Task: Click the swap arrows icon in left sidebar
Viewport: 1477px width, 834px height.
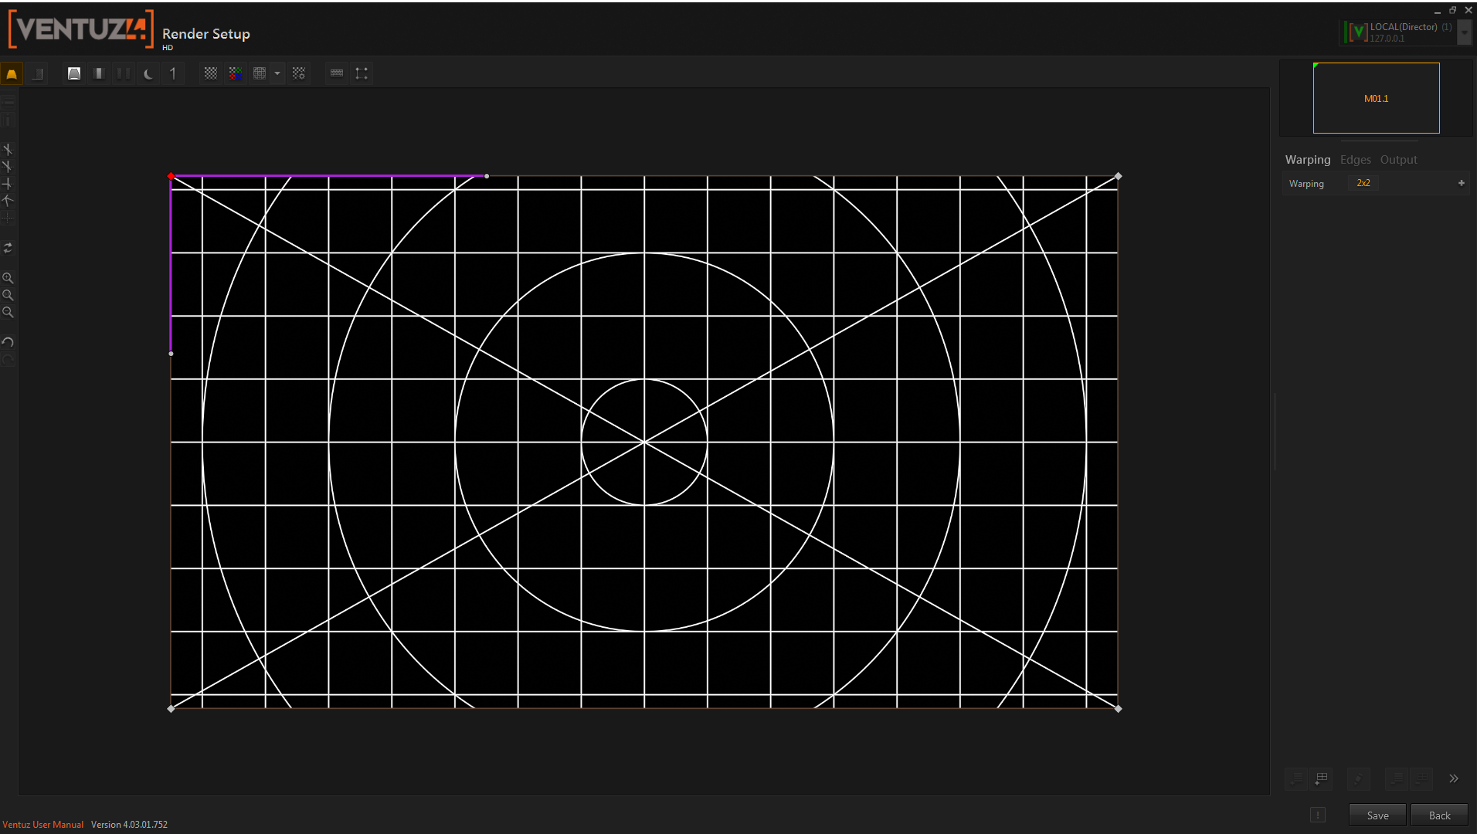Action: coord(8,248)
